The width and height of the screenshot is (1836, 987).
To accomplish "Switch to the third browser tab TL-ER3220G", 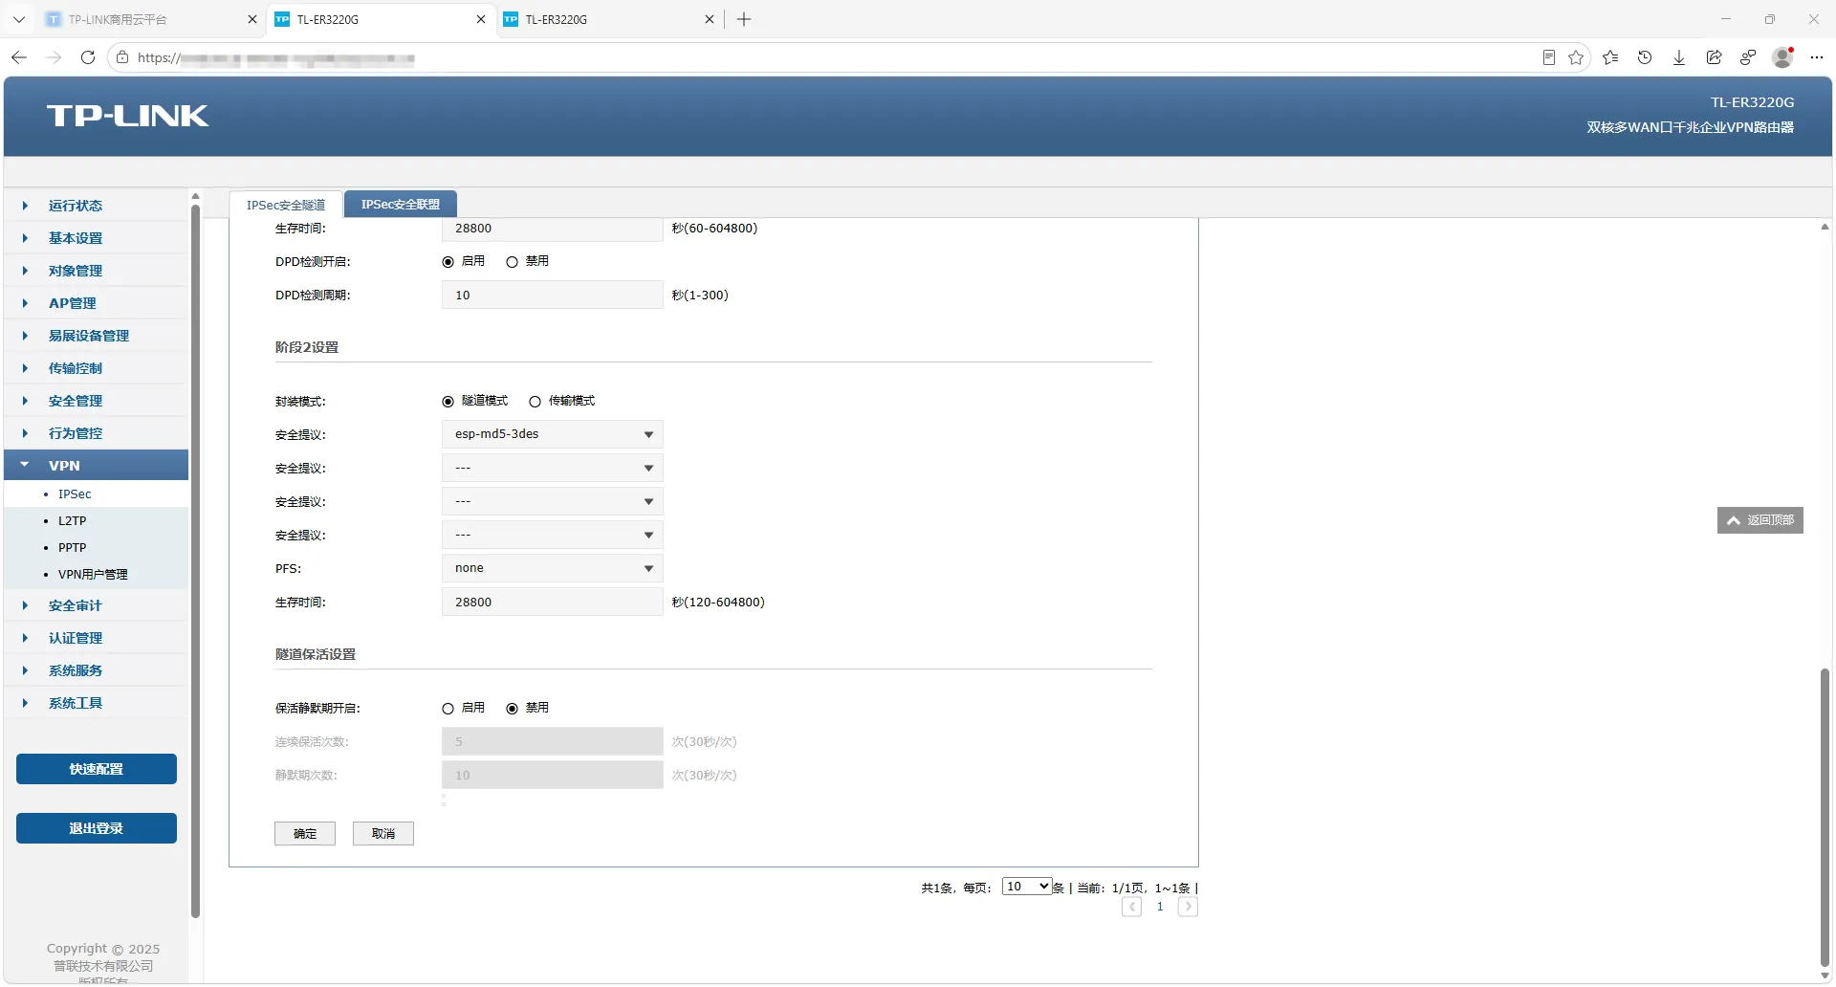I will pyautogui.click(x=608, y=19).
